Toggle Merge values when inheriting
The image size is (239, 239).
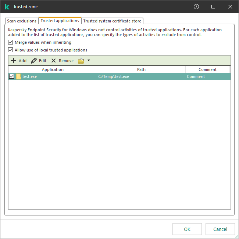pyautogui.click(x=10, y=42)
